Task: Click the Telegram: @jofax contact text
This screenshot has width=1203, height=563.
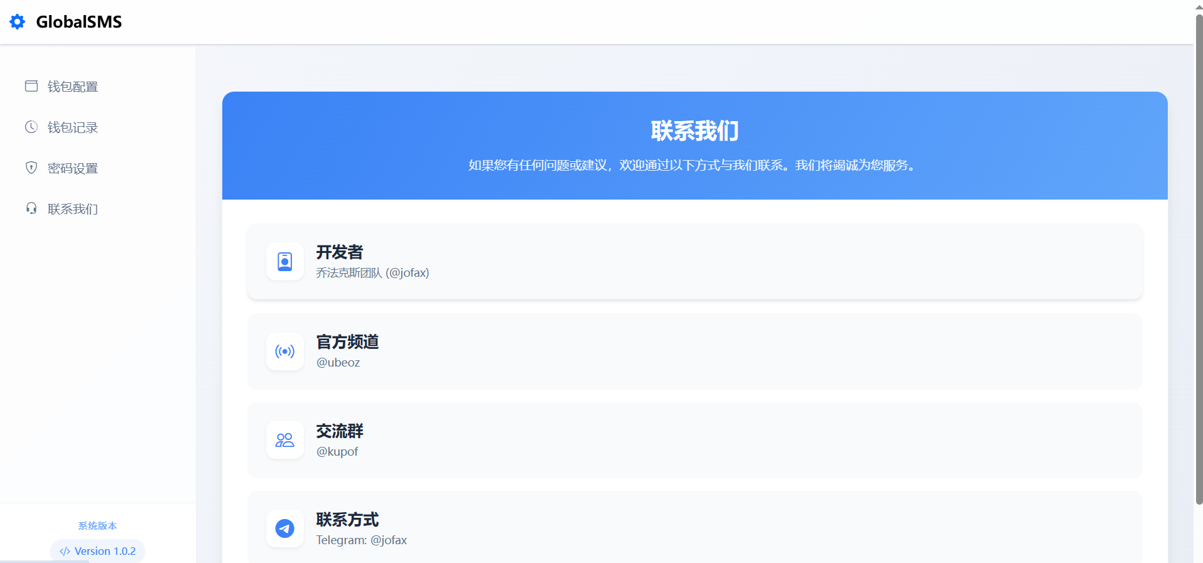Action: (362, 540)
